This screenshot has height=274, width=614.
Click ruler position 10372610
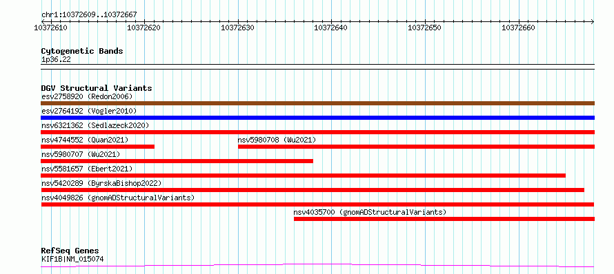click(51, 28)
